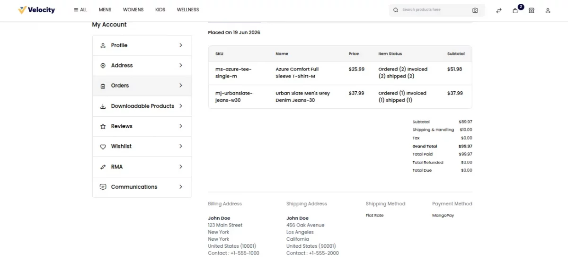Click the Wishlist heart icon
The height and width of the screenshot is (270, 568).
click(103, 147)
